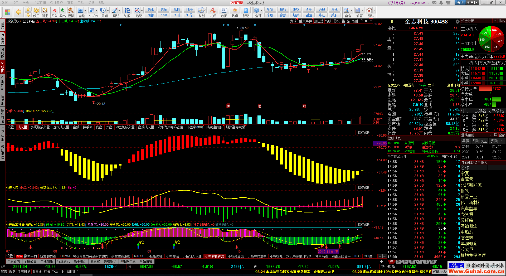Expand the 周期 period dropdown arrow
Image resolution: width=506 pixels, height=276 pixels.
click(108, 11)
